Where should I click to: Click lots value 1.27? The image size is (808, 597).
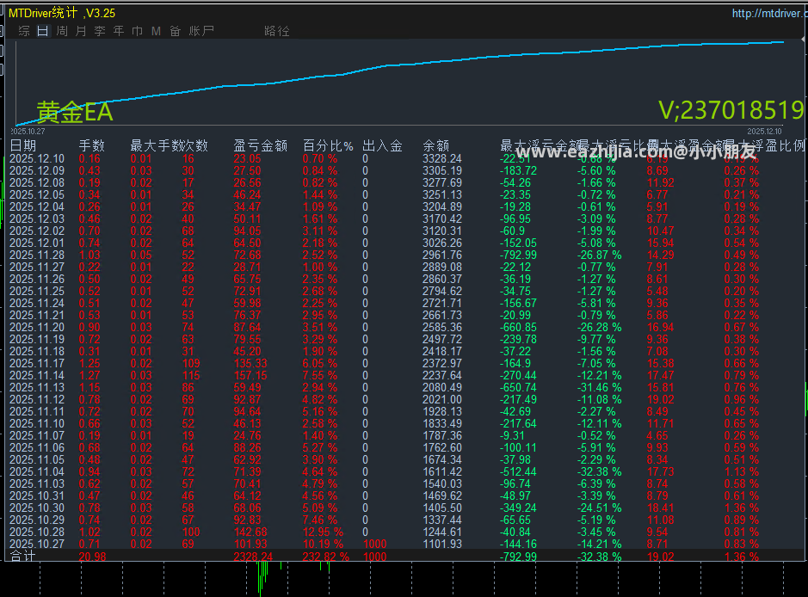point(89,376)
